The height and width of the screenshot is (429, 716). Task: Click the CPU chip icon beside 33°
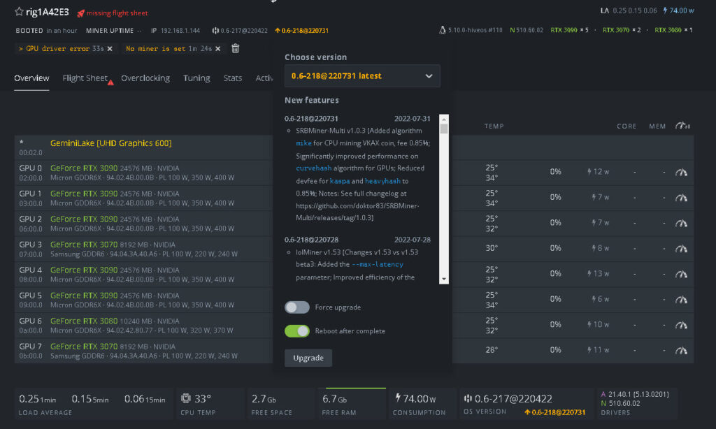(x=185, y=398)
